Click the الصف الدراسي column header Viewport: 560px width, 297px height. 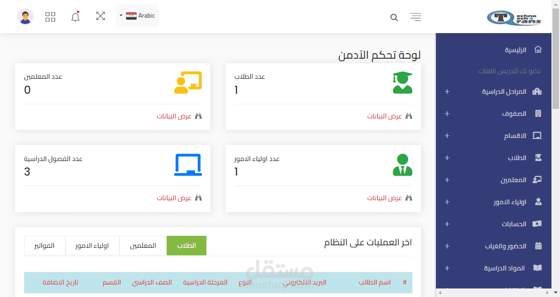(152, 282)
